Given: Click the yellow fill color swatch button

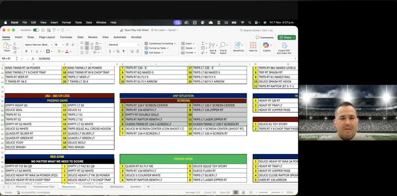Looking at the screenshot, I should (x=59, y=51).
